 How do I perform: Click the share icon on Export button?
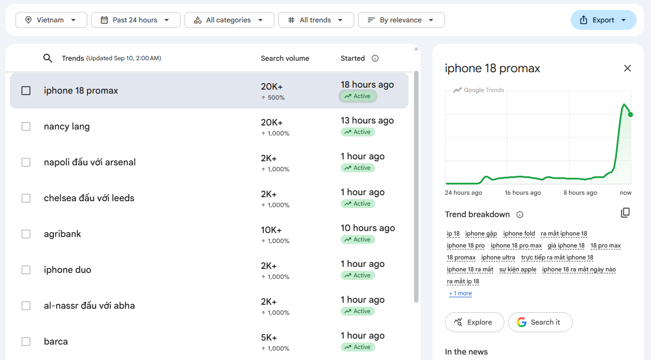pyautogui.click(x=584, y=20)
